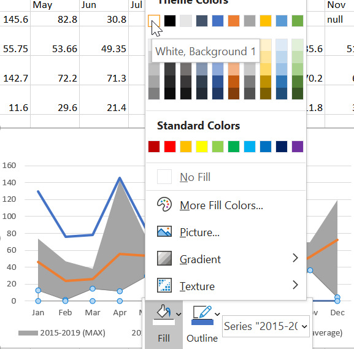Click the 2015-2019 (MAX) legend entry
The height and width of the screenshot is (349, 354).
click(x=62, y=333)
